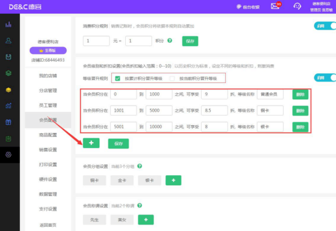The width and height of the screenshot is (336, 231).
Task: Save the member level settings with 保存
Action: [119, 144]
